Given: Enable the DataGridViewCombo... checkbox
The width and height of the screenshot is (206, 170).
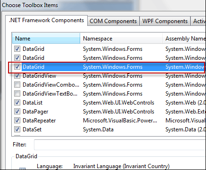Looking at the screenshot, I should point(17,85).
